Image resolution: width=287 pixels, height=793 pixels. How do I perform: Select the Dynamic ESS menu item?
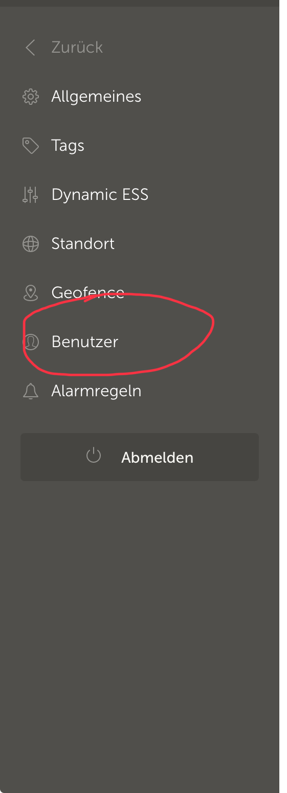100,195
